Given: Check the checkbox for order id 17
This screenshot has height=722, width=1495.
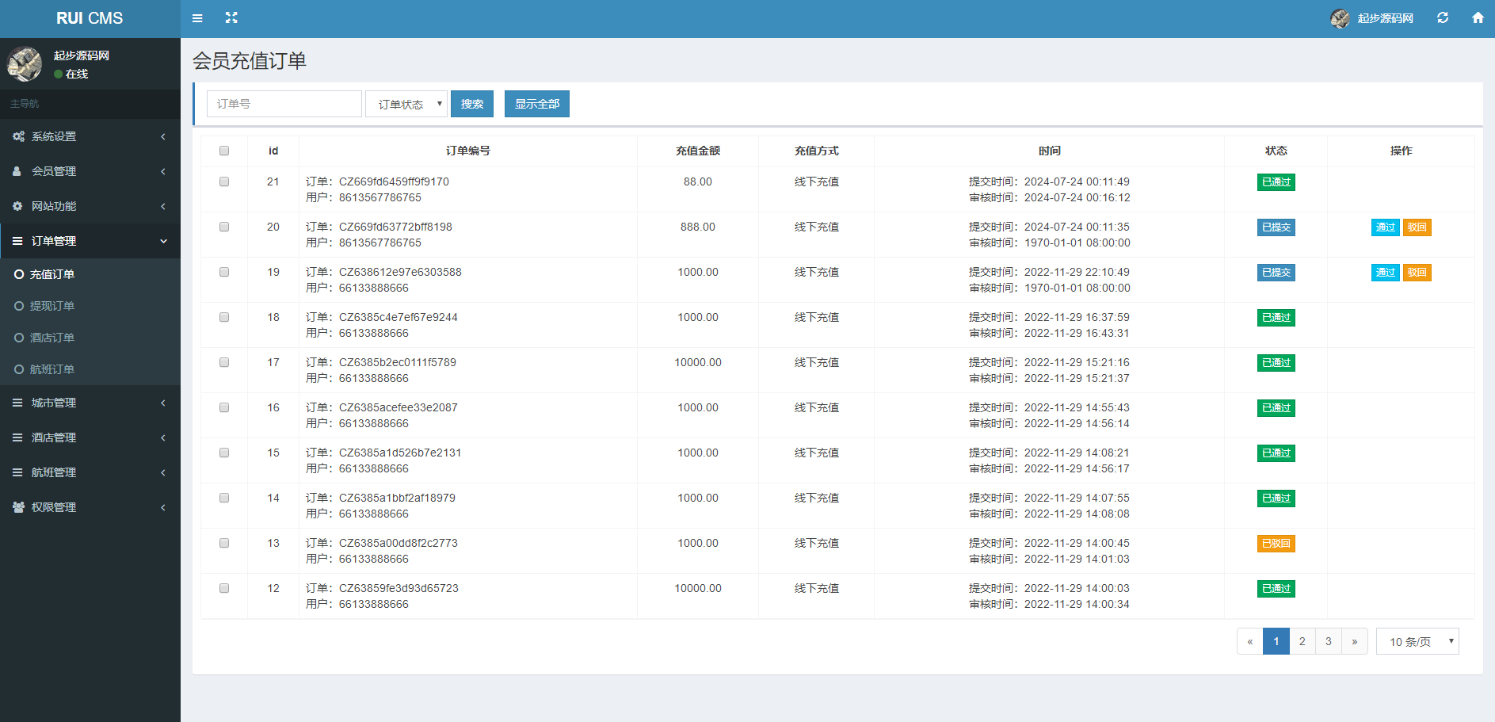Looking at the screenshot, I should coord(224,362).
